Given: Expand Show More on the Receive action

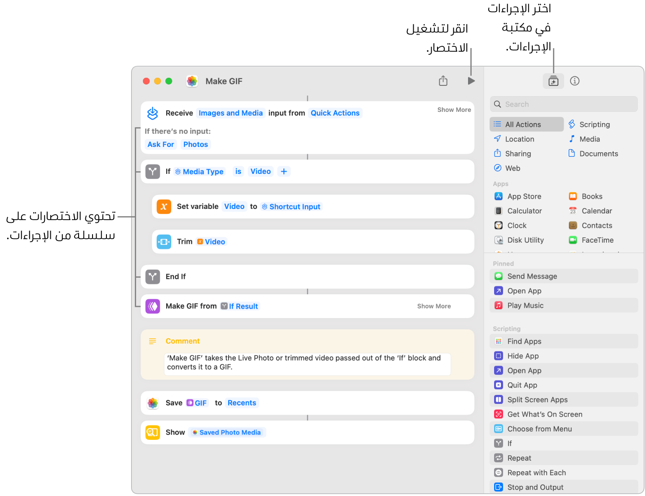Looking at the screenshot, I should click(x=454, y=109).
